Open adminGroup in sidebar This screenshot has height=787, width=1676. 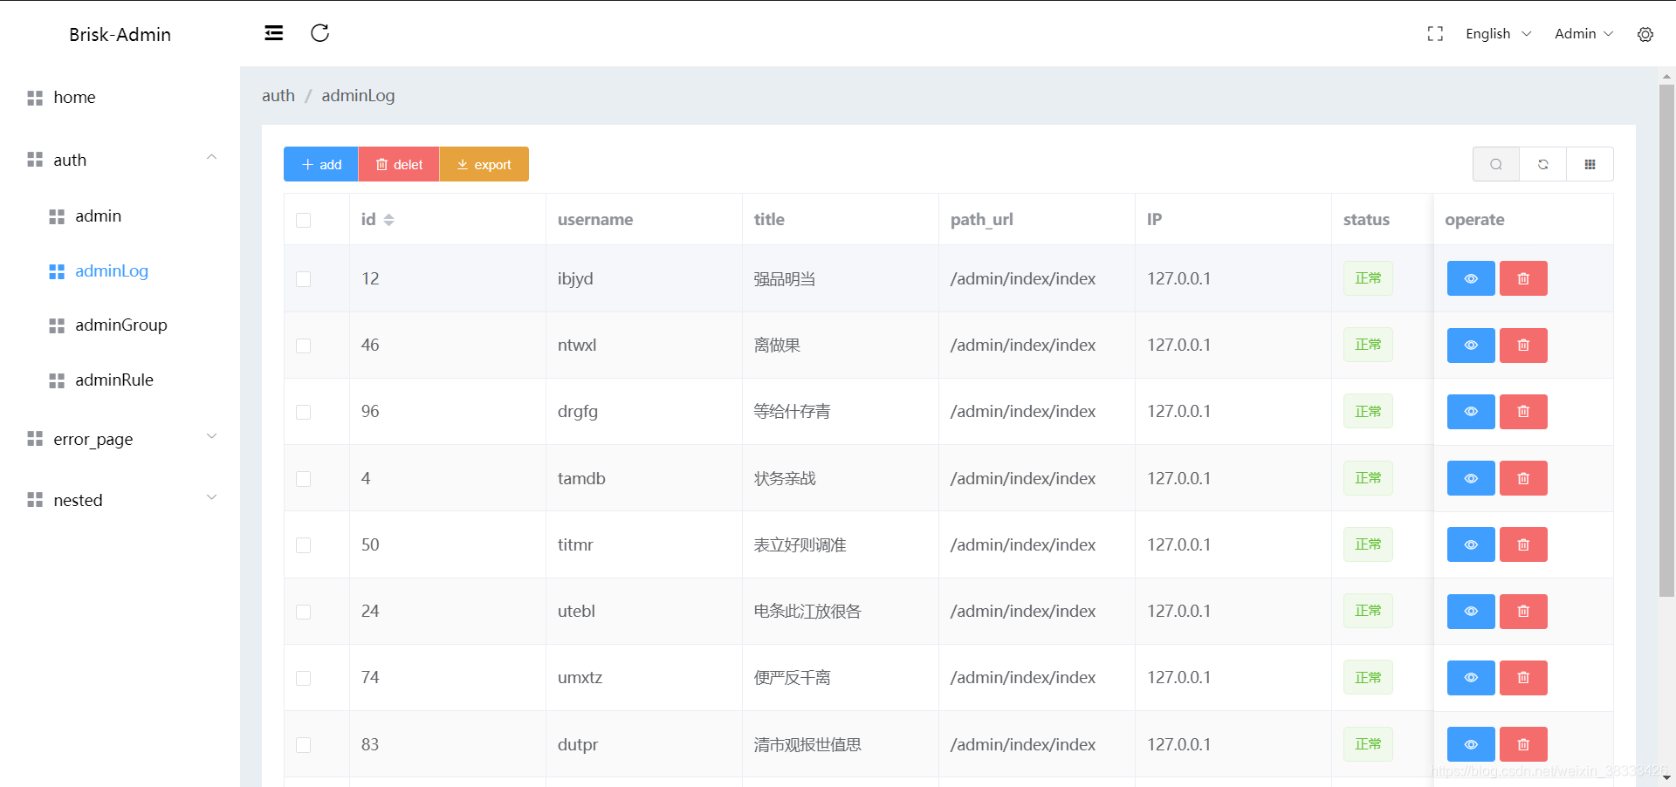coord(120,325)
